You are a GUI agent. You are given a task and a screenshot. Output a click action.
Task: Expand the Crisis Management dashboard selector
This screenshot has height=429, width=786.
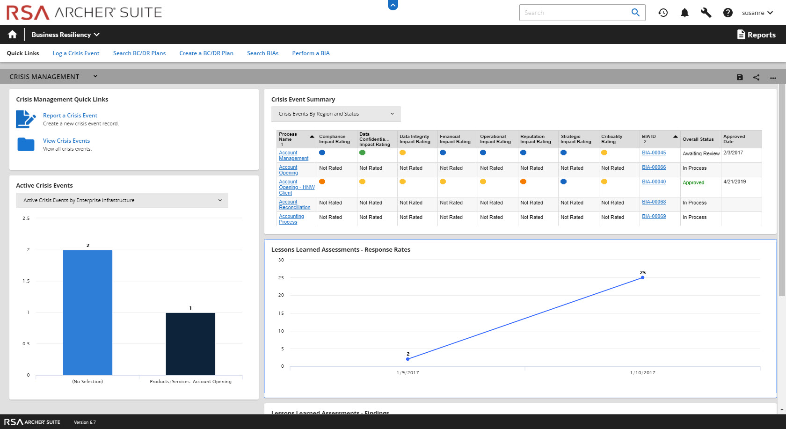coord(95,76)
